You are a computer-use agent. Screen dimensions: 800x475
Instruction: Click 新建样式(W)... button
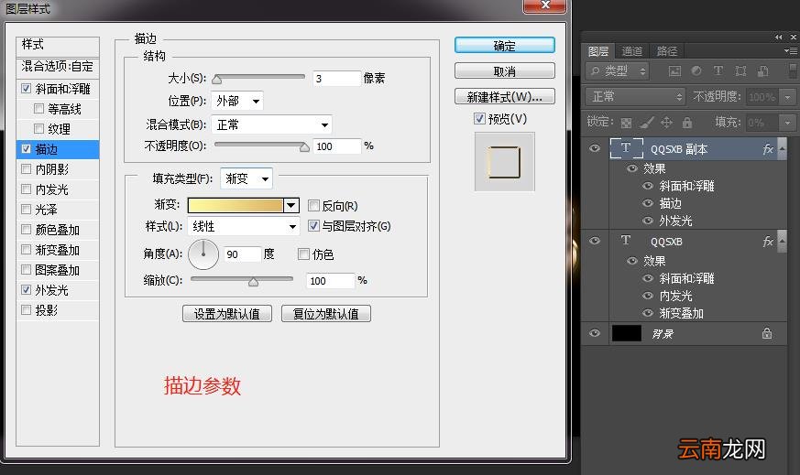click(505, 96)
